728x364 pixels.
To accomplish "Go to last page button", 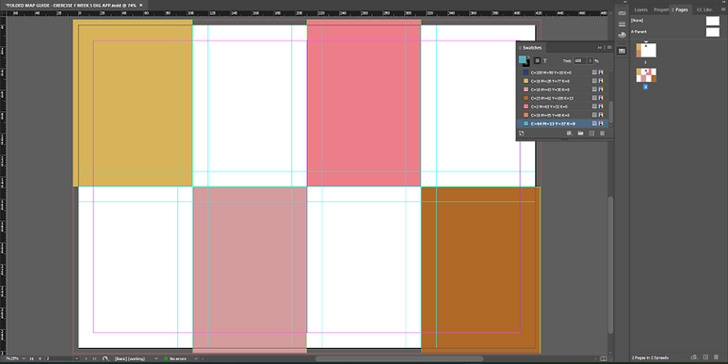I will 94,358.
